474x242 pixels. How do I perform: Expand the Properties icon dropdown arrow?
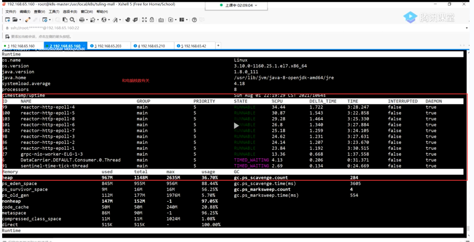pyautogui.click(x=50, y=20)
